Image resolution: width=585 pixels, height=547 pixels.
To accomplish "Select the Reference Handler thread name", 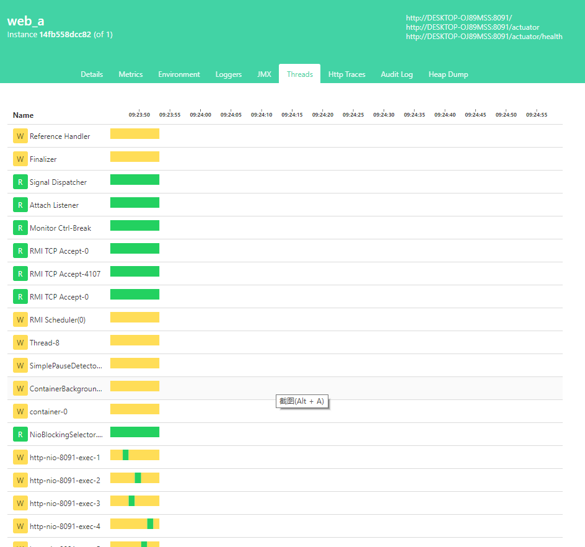I will click(59, 136).
